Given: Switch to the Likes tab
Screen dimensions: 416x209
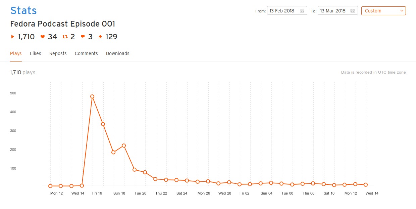Looking at the screenshot, I should (36, 53).
